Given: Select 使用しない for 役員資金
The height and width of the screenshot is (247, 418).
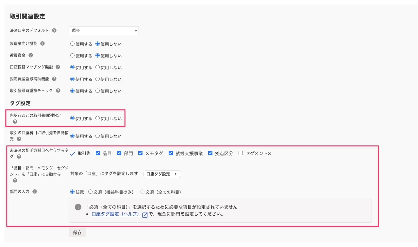Looking at the screenshot, I should pos(97,56).
